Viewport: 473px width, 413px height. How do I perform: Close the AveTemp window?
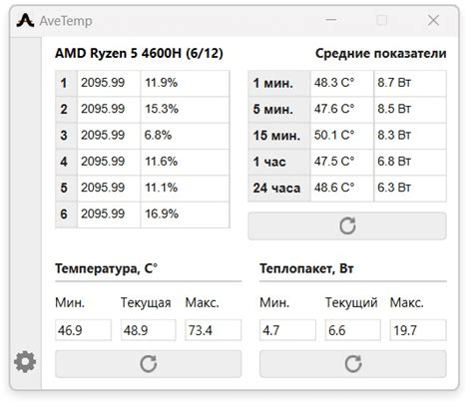click(x=433, y=20)
